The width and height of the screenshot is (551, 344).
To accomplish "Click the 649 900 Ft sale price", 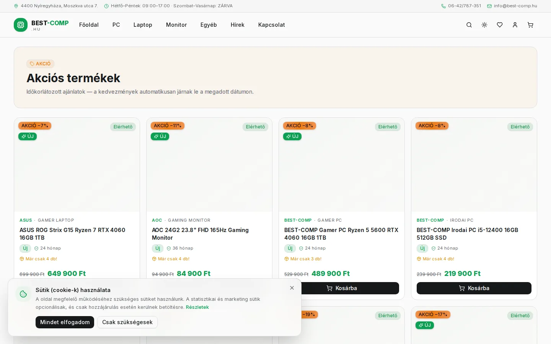I will click(x=67, y=274).
